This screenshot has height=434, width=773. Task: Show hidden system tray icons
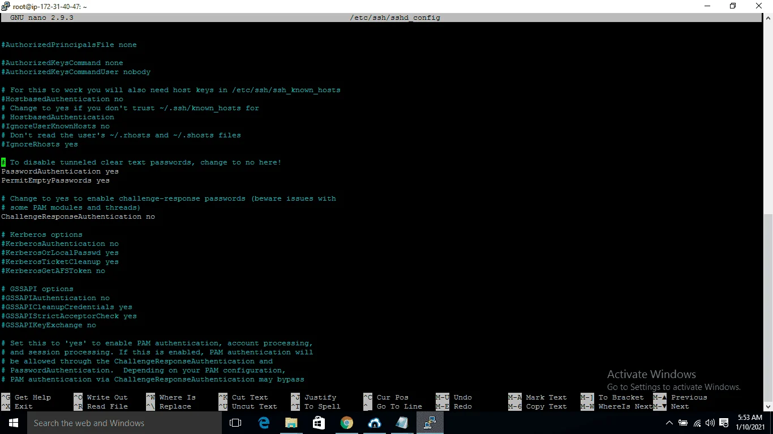[x=669, y=423]
